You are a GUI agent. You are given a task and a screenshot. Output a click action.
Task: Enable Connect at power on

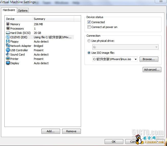point(89,27)
